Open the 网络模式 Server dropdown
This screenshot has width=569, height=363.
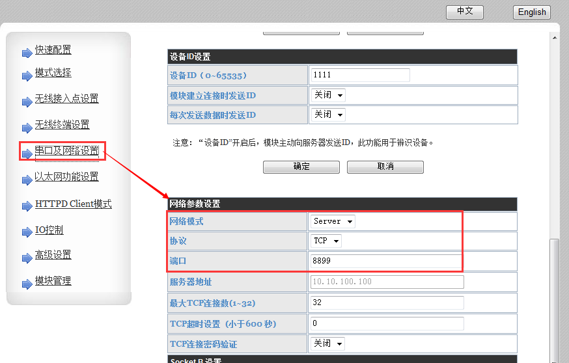[x=333, y=221]
